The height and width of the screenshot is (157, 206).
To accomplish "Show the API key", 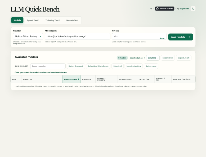I will tap(162, 39).
